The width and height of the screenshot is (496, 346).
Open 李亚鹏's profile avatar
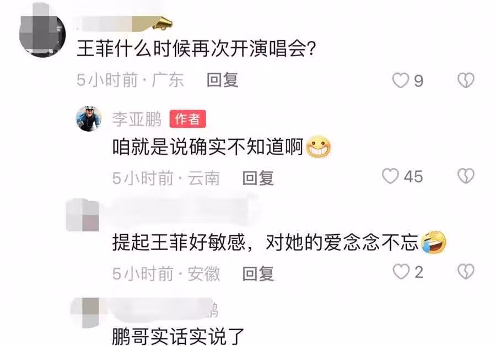[x=89, y=118]
